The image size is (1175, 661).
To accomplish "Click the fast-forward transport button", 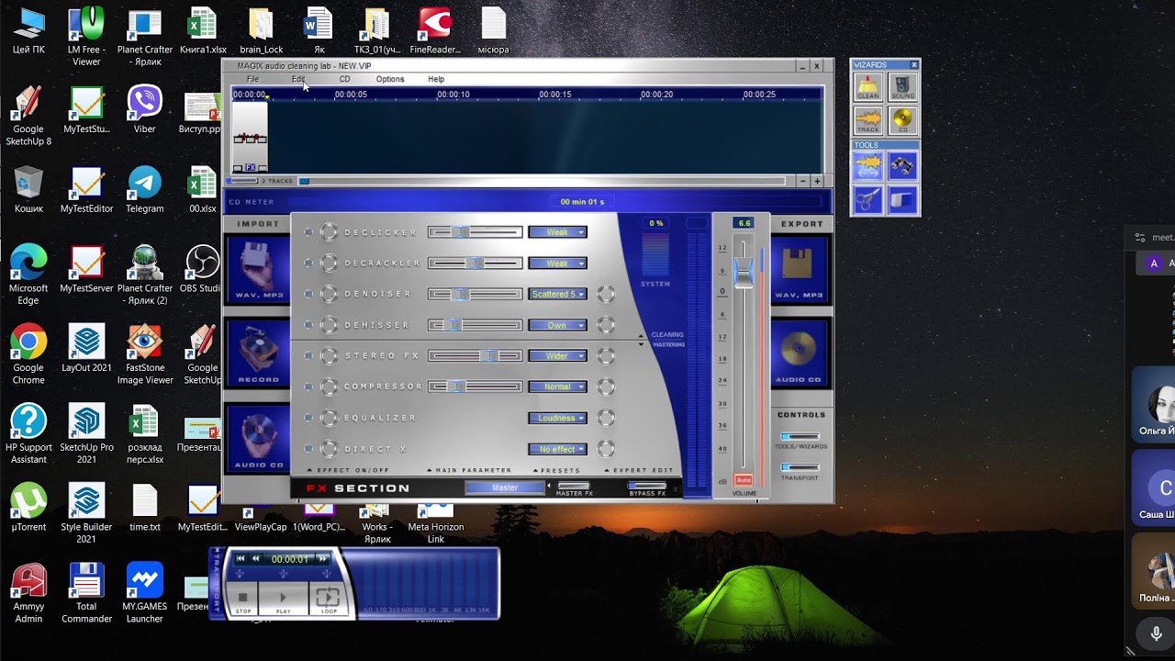I will tap(322, 558).
